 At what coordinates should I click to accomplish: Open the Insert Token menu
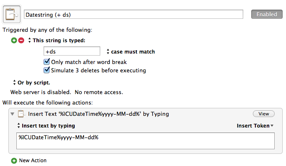255,125
